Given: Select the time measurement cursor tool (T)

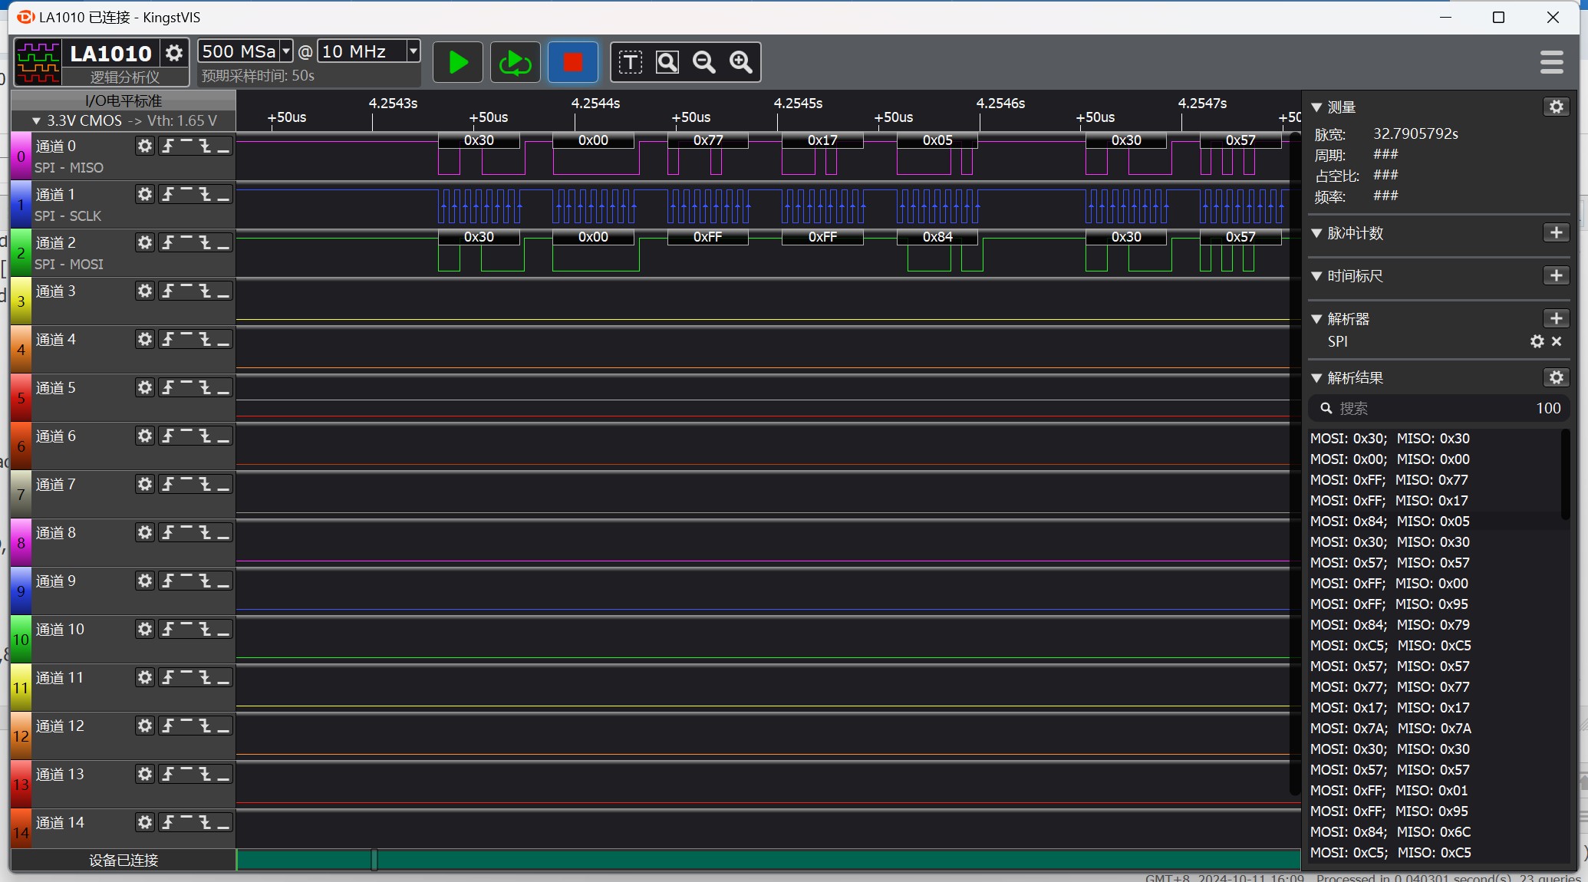Looking at the screenshot, I should click(631, 62).
